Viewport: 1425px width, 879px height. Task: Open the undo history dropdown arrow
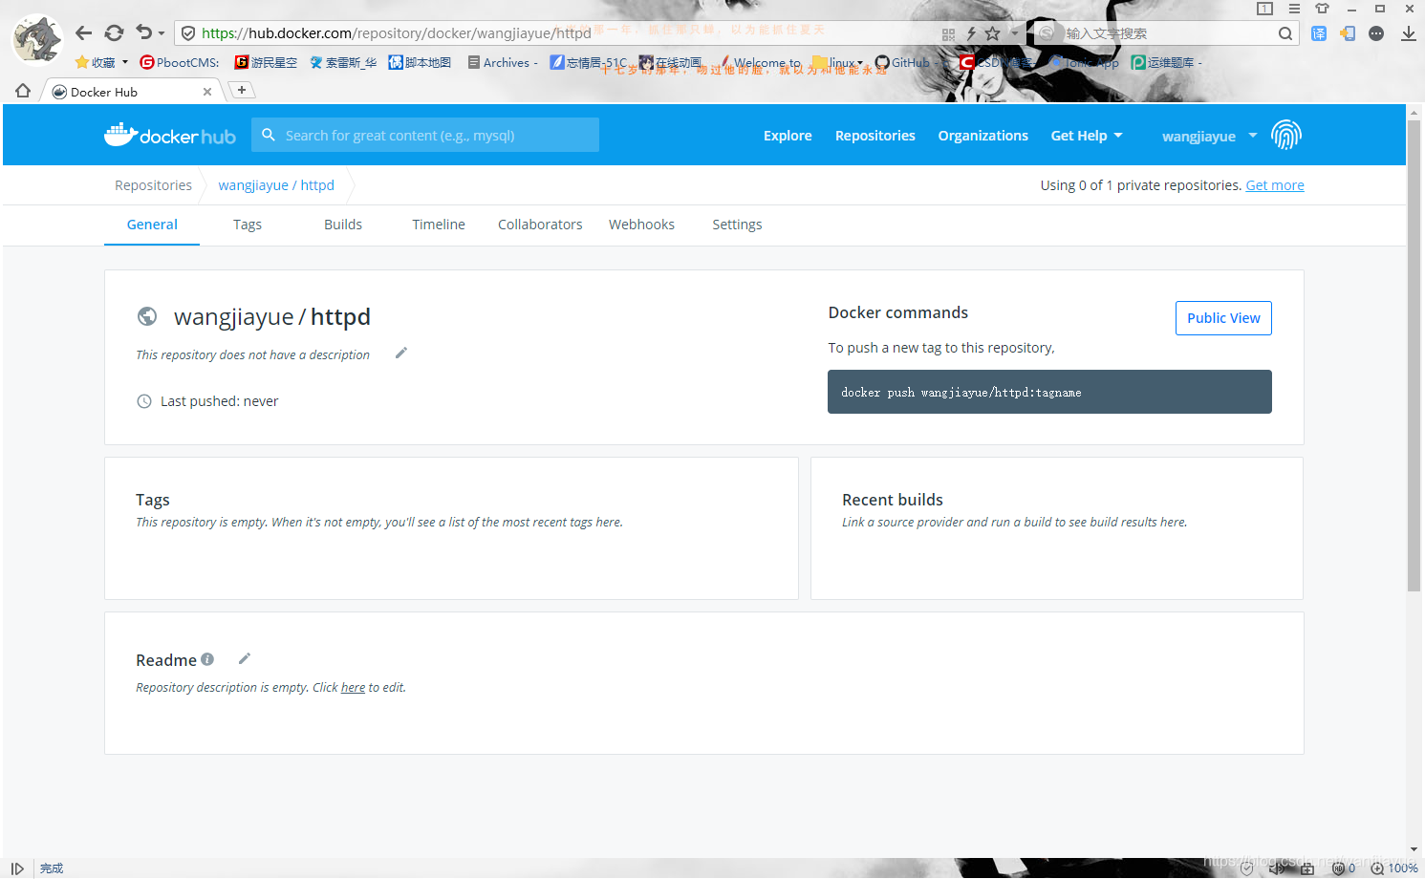162,33
